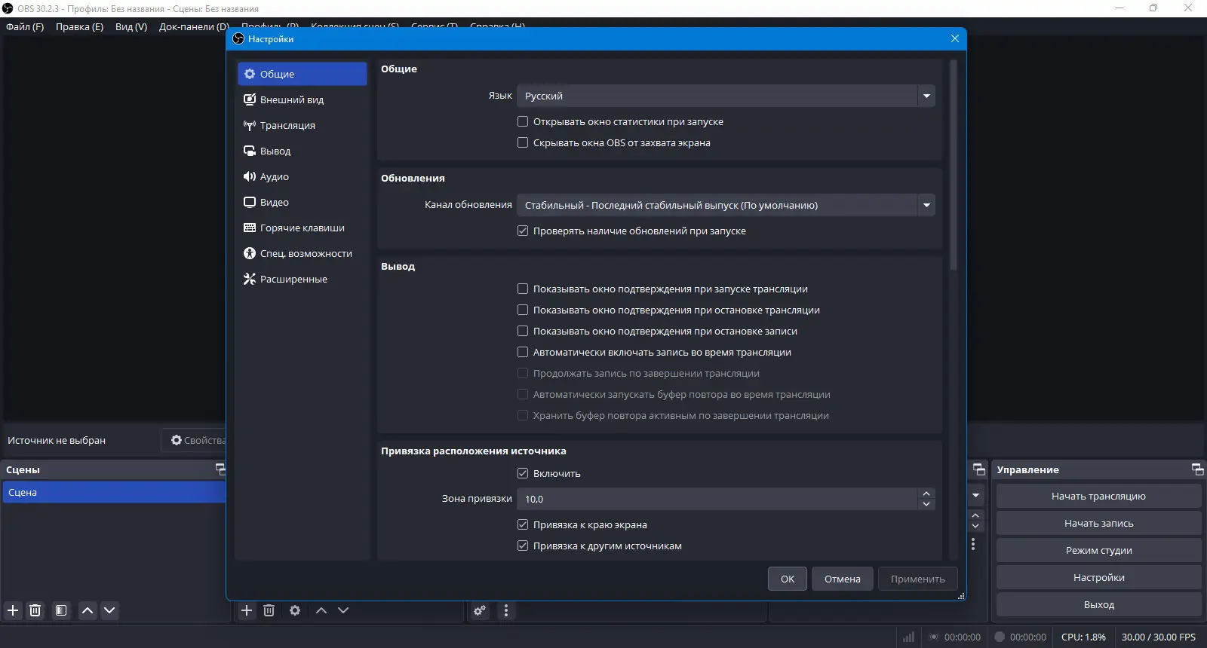Click the keyboard icon for Горячие клавиши
This screenshot has width=1207, height=648.
(x=250, y=228)
